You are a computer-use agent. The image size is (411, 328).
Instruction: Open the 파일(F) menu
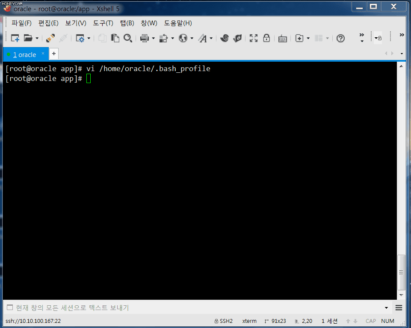pos(21,23)
